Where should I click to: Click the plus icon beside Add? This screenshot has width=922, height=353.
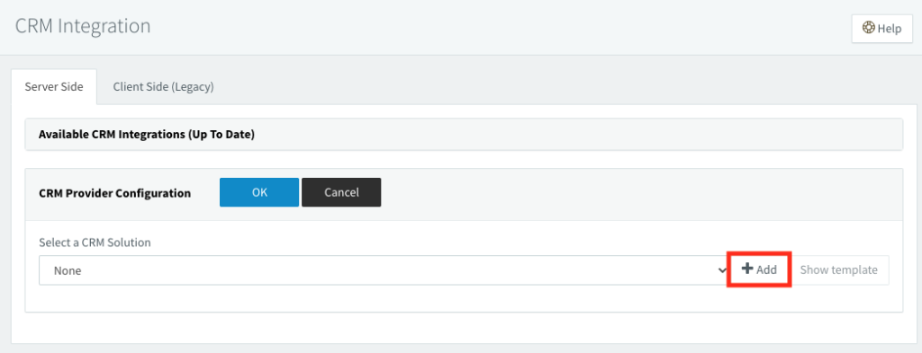pyautogui.click(x=746, y=269)
